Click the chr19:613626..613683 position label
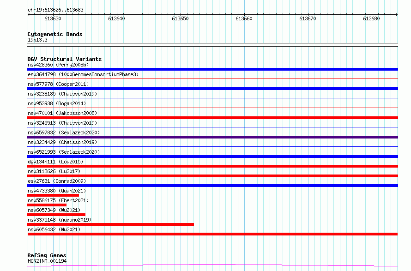The width and height of the screenshot is (411, 271). pos(55,10)
